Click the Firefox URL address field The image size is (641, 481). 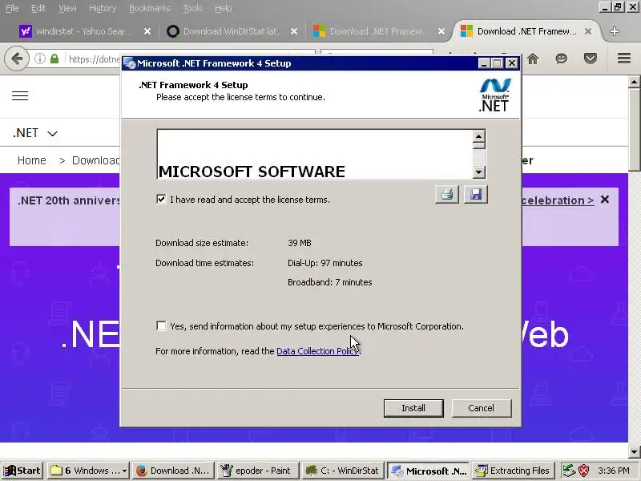point(94,59)
